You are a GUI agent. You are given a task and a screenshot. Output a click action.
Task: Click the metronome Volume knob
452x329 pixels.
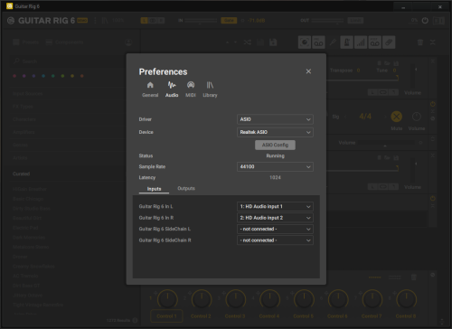click(x=417, y=117)
